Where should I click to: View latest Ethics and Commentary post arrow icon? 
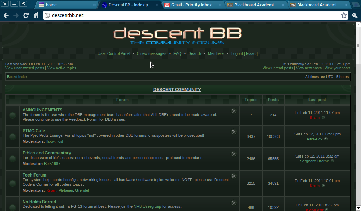[332, 161]
